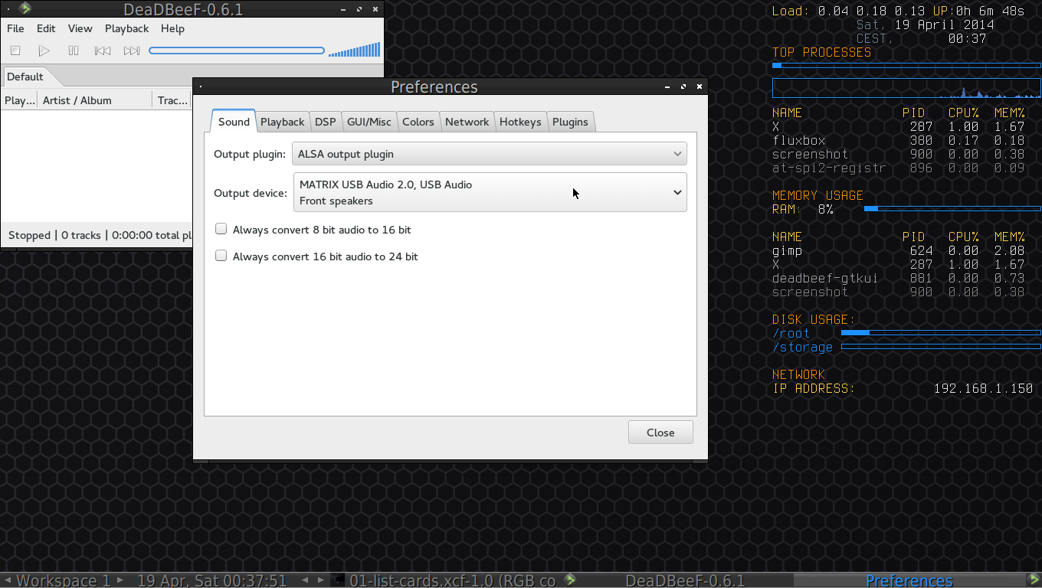1042x588 pixels.
Task: Adjust the volume bar in DeaDBeeF
Action: pos(354,51)
